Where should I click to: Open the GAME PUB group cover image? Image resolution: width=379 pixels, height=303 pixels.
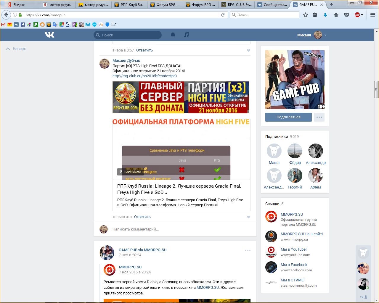(295, 80)
